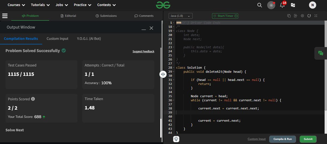Screen dimensions: 327x144
Task: Select the Custom Input tab
Action: click(57, 39)
